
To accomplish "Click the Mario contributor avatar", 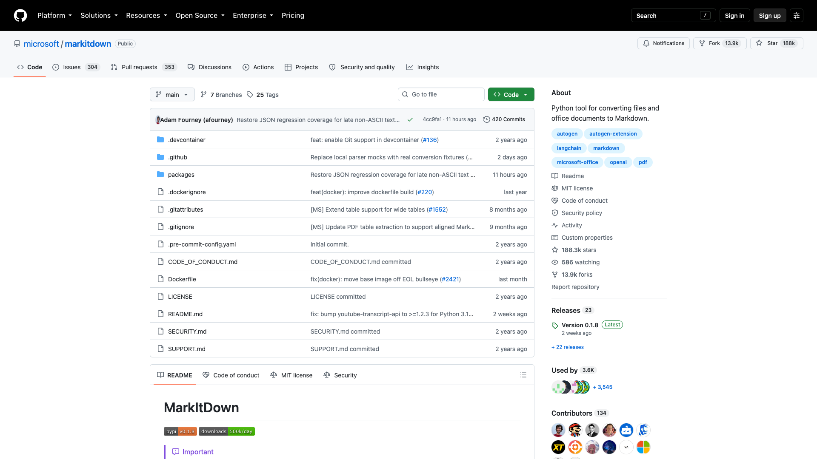I will coord(575,430).
